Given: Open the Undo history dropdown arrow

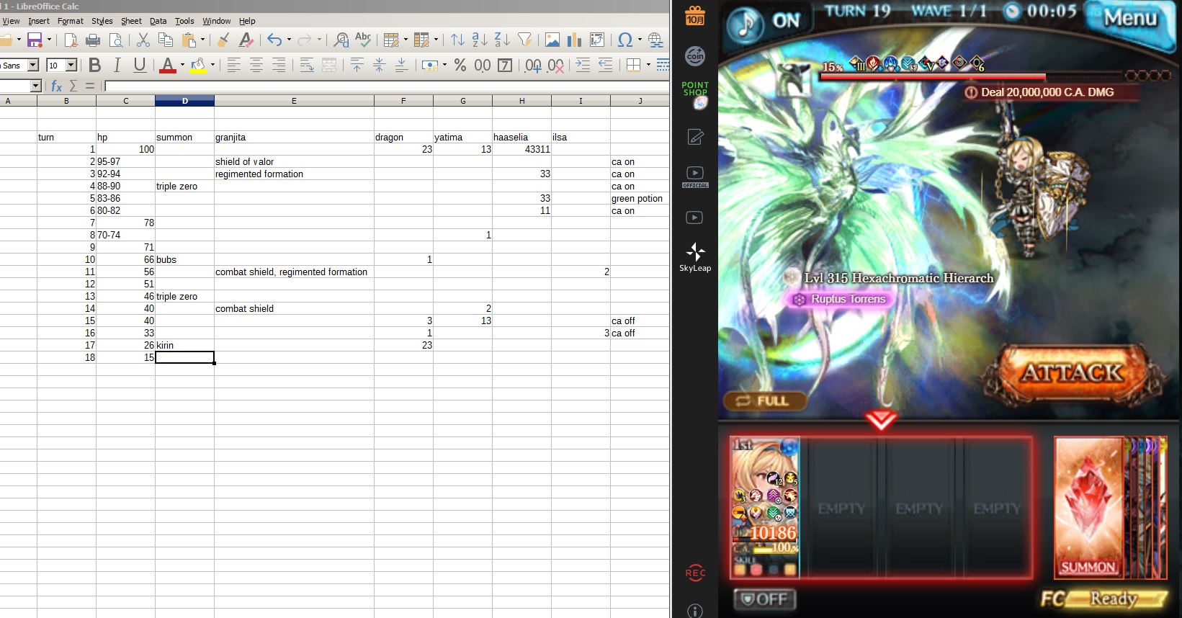Looking at the screenshot, I should (289, 40).
